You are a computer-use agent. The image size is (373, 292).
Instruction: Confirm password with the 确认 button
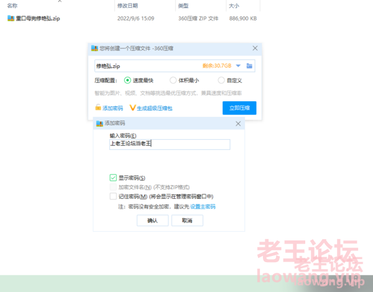(x=152, y=221)
